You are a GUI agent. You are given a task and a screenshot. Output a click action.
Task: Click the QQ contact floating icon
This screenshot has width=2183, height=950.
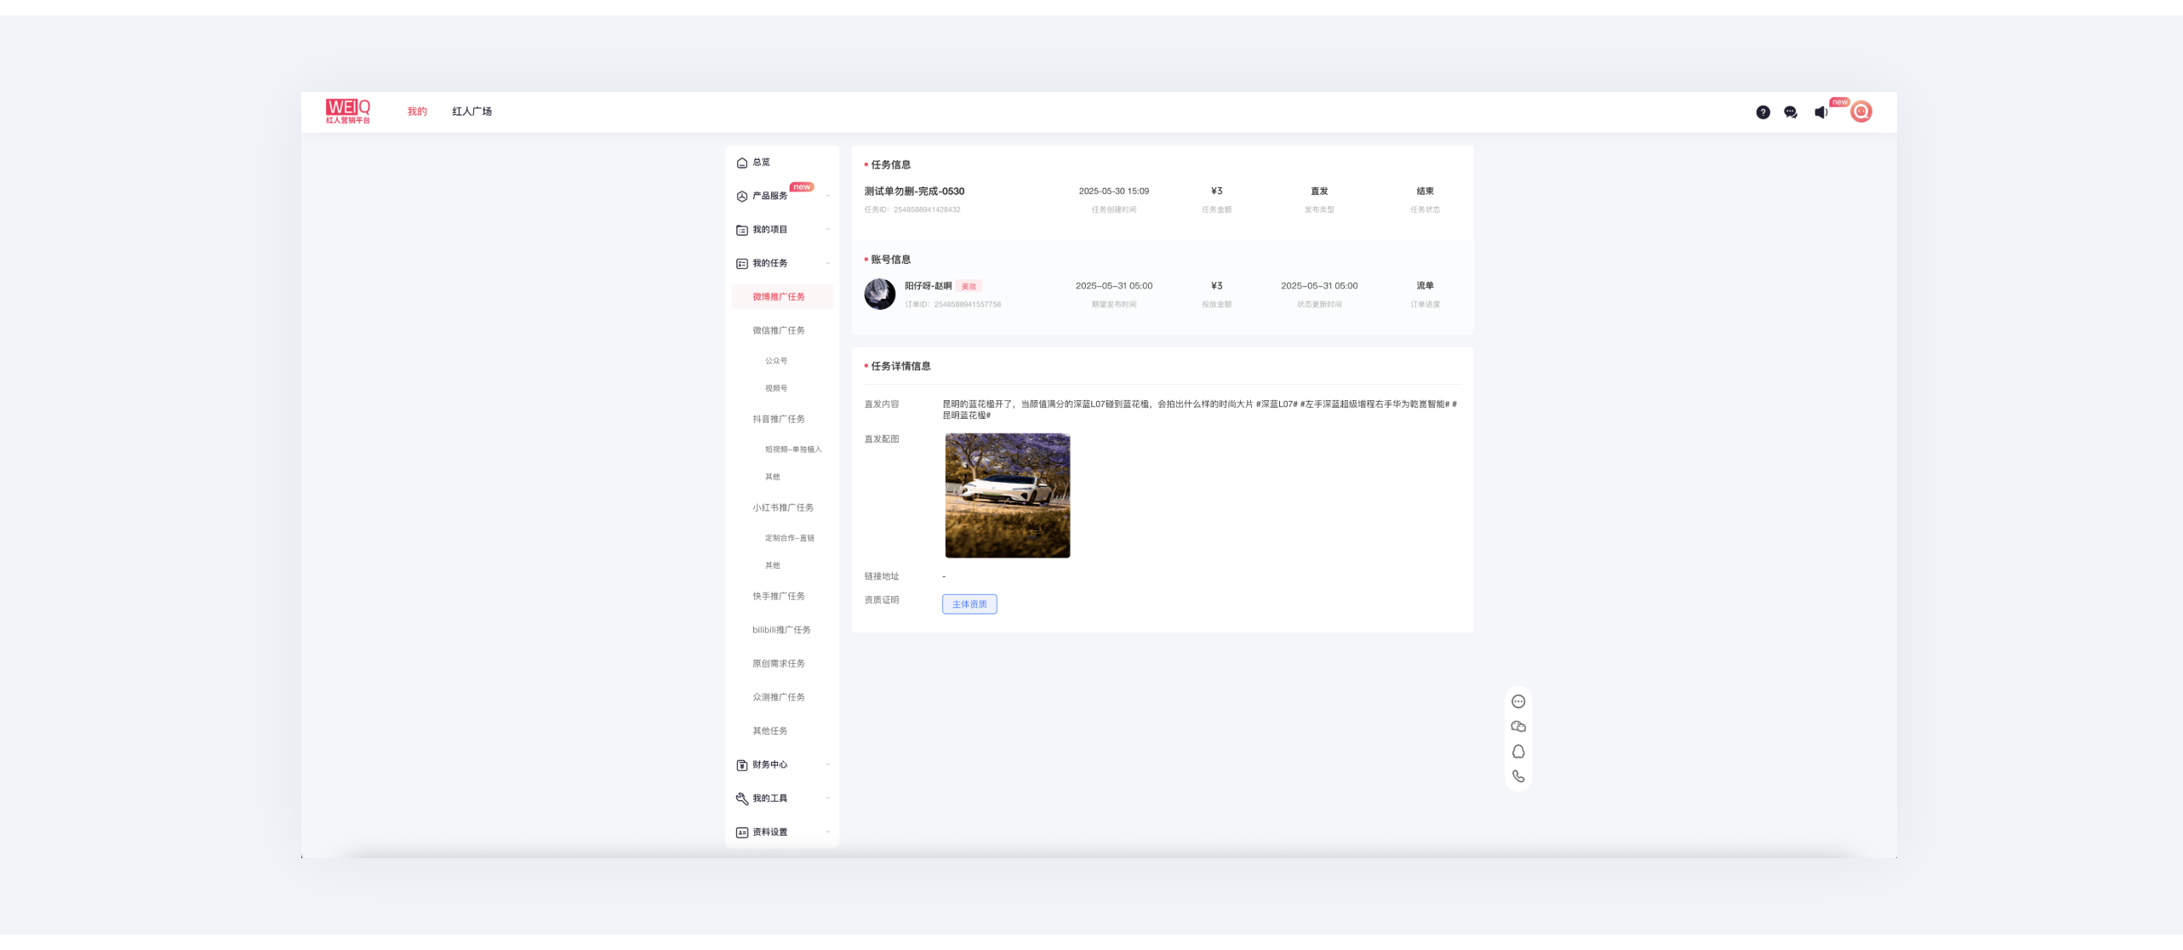[1518, 752]
